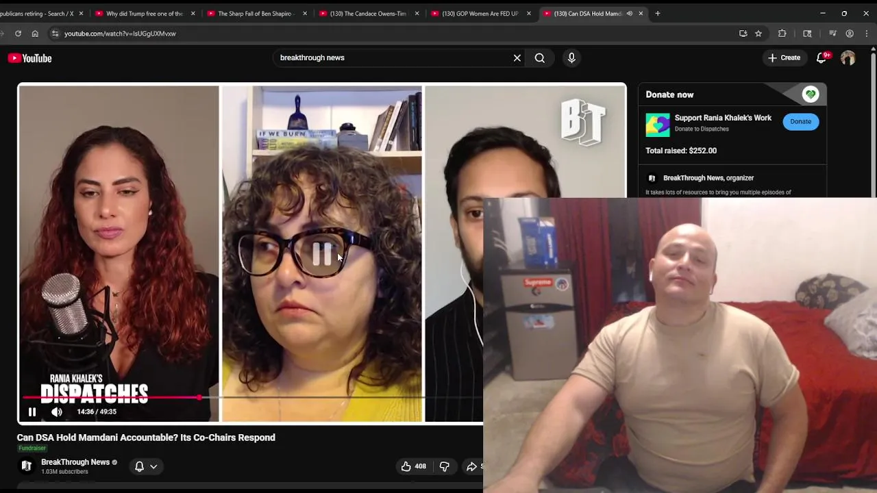
Task: Click the '1.03M subscribers' text
Action: tap(64, 472)
